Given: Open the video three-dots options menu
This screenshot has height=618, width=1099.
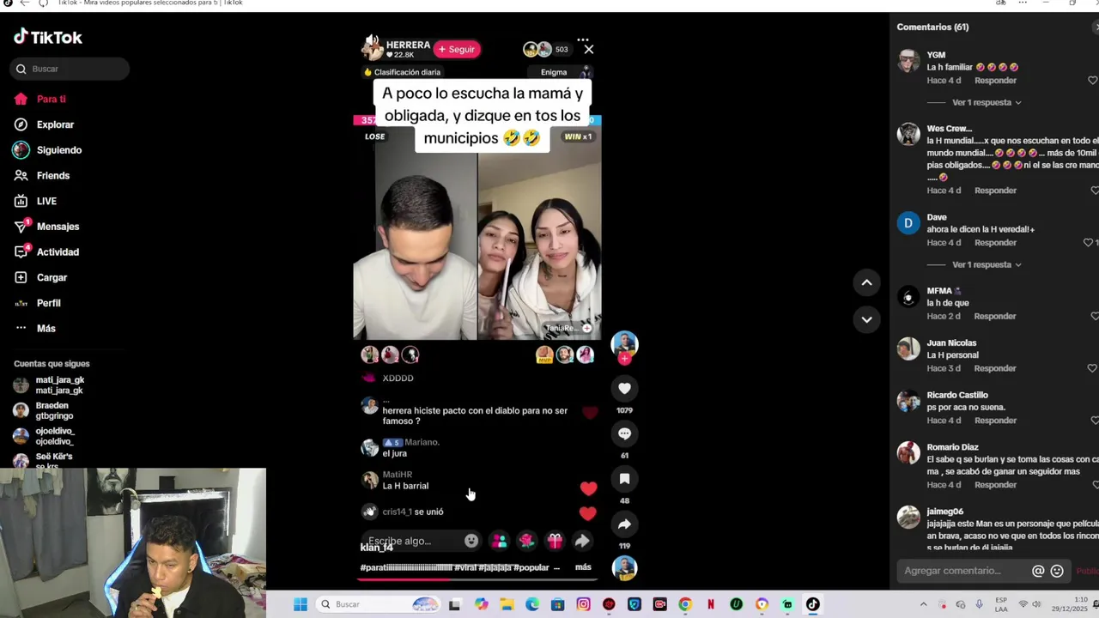Looking at the screenshot, I should point(583,39).
